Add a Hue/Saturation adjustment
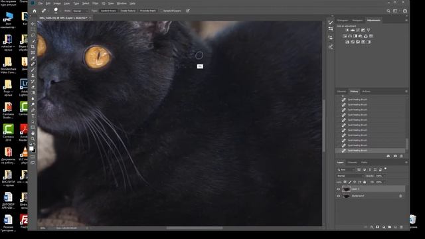This screenshot has width=425, height=239. pos(345,36)
